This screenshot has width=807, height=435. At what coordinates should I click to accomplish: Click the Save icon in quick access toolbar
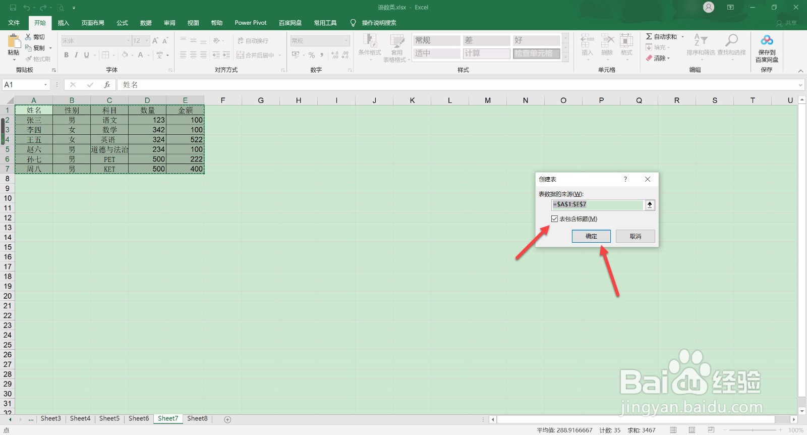13,8
